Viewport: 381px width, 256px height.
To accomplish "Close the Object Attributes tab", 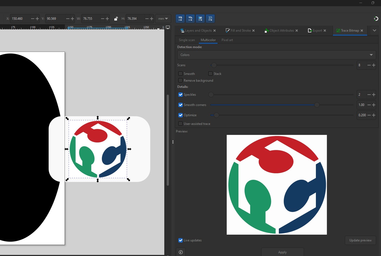I will tap(297, 31).
